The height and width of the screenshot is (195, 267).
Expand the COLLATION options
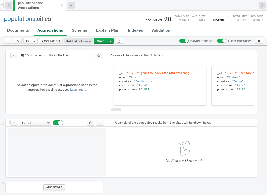pos(51,41)
